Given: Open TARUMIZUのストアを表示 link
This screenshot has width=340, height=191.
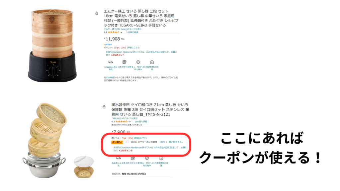Looking at the screenshot, I should (x=125, y=118).
